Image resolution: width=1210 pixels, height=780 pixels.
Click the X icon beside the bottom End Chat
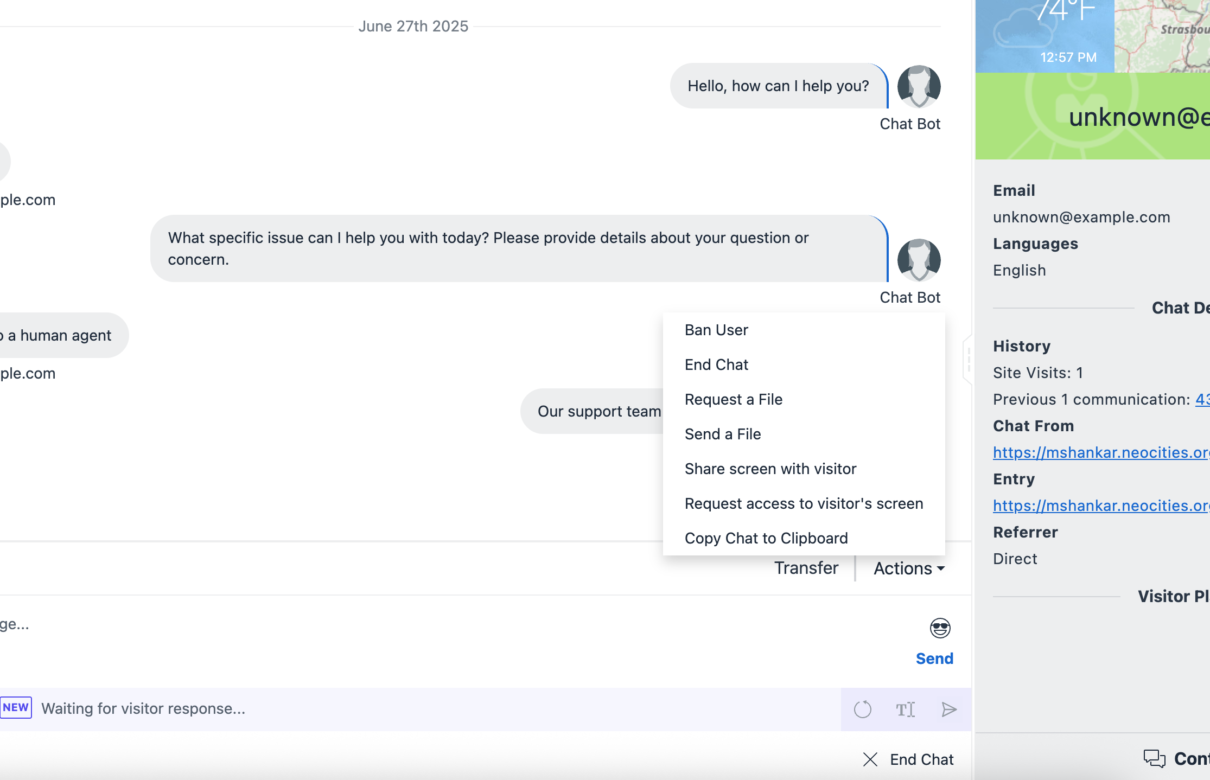870,759
